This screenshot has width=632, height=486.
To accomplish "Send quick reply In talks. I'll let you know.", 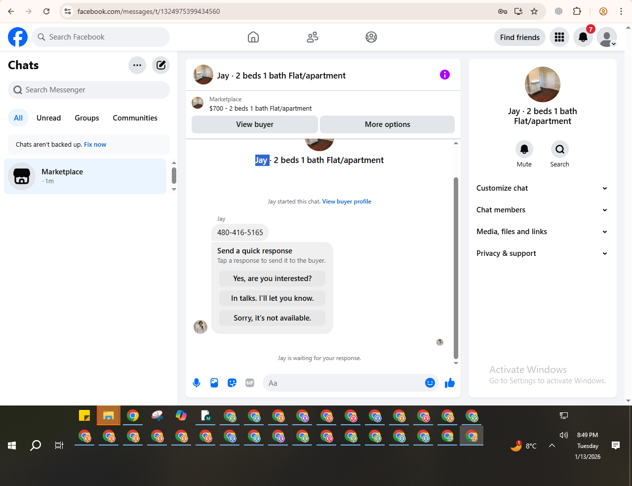I will tap(273, 298).
